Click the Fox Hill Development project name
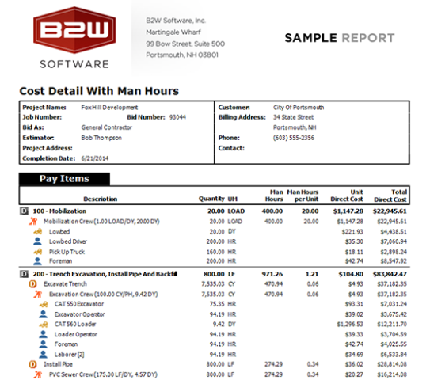The height and width of the screenshot is (380, 430). click(109, 108)
